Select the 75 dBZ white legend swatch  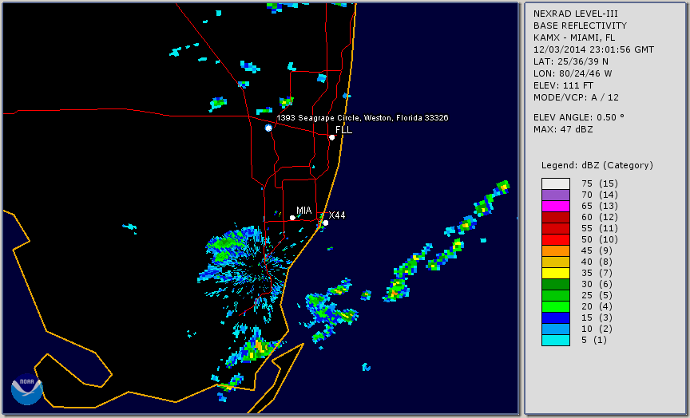coord(556,183)
